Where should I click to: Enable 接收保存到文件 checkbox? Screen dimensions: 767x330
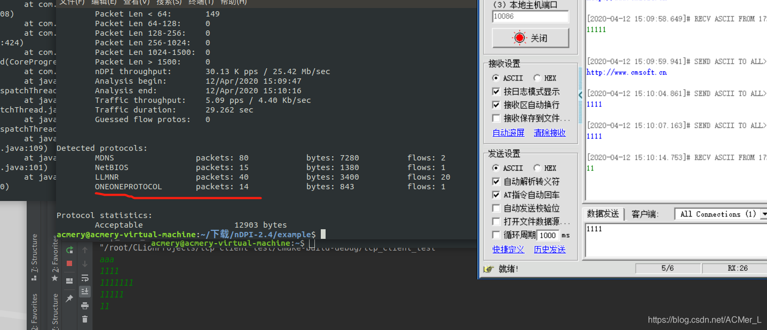tap(496, 118)
